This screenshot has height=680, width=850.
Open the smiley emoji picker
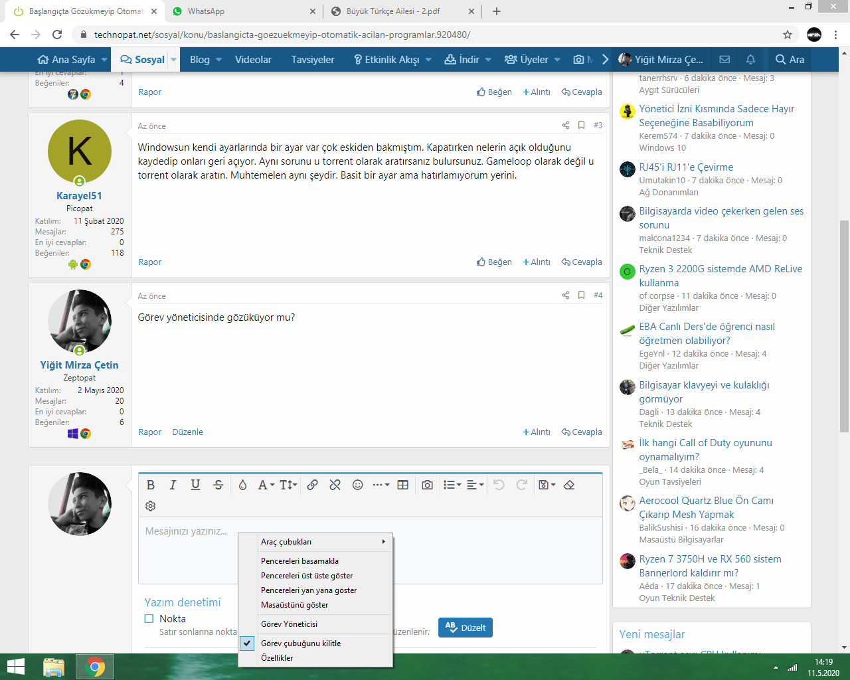(357, 485)
